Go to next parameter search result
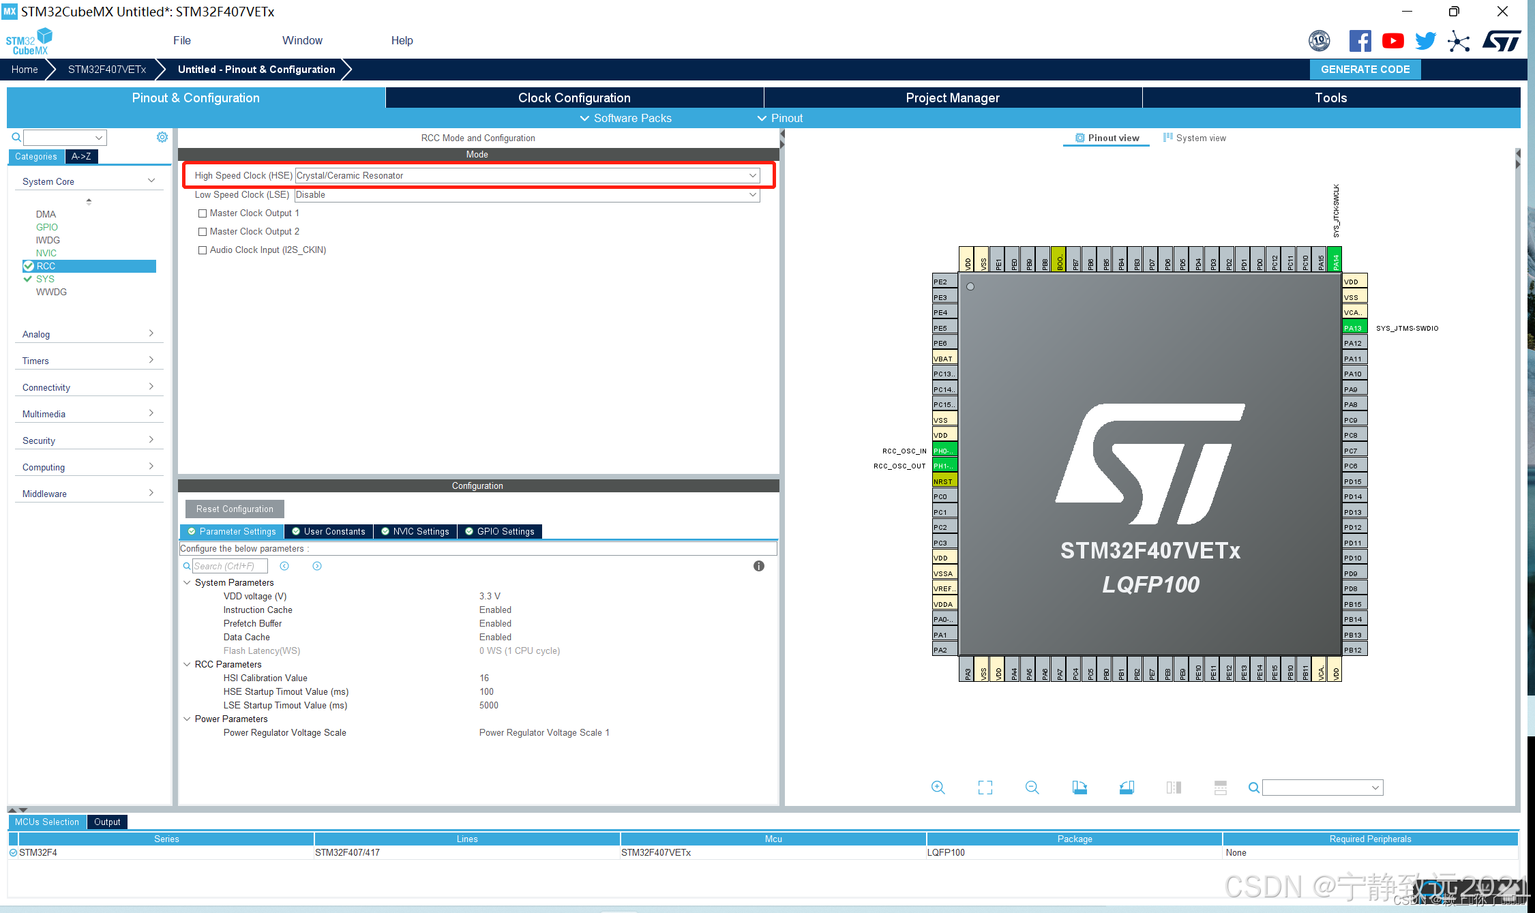1535x913 pixels. (317, 566)
